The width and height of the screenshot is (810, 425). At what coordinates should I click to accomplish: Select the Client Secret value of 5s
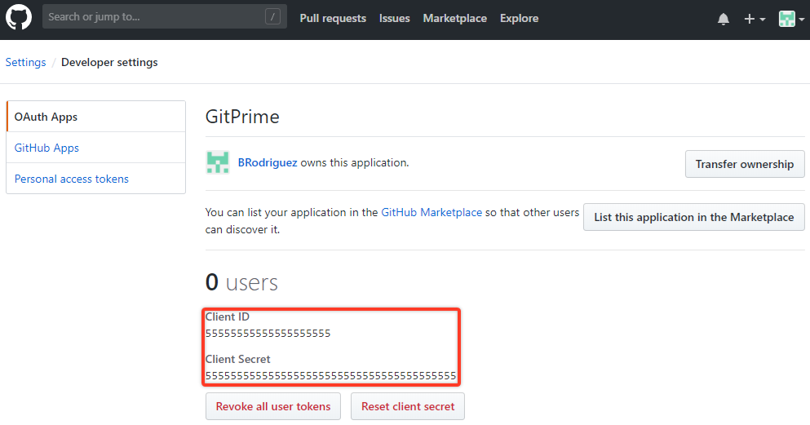[x=330, y=376]
